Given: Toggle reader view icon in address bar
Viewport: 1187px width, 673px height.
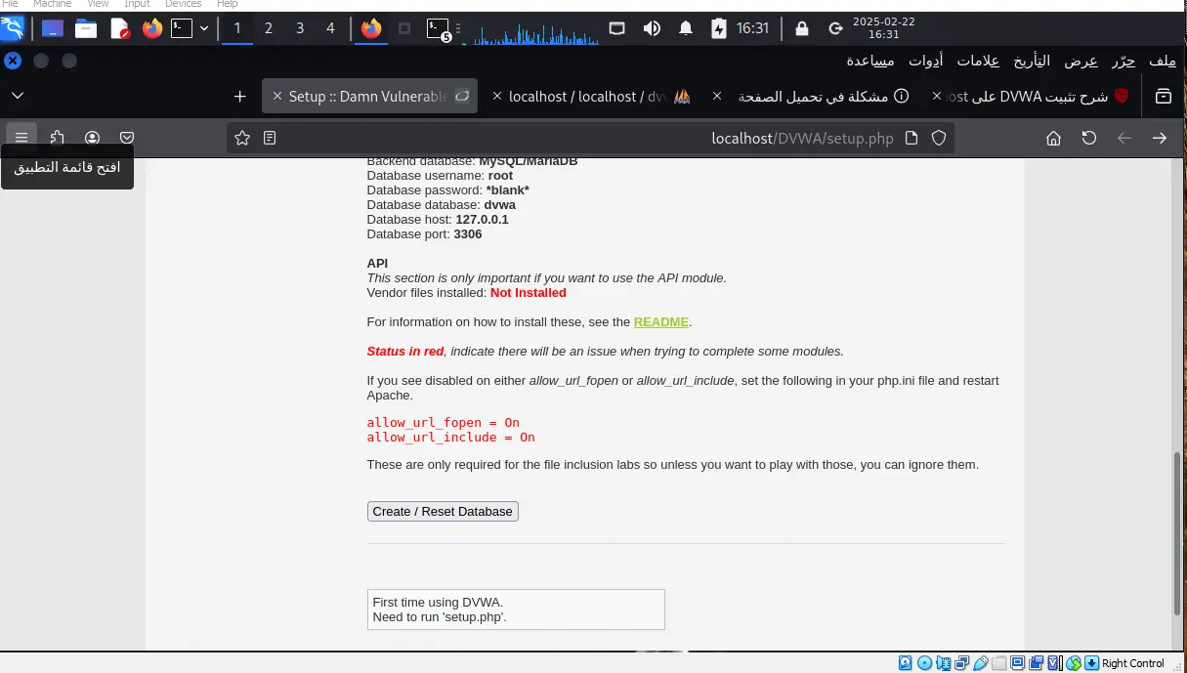Looking at the screenshot, I should click(270, 138).
